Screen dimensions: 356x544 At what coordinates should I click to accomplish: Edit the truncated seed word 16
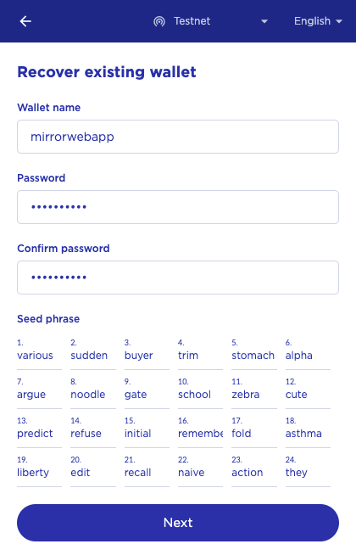click(x=200, y=434)
